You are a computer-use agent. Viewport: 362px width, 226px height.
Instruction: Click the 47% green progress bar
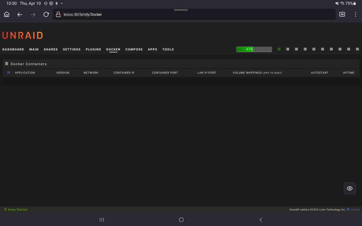pyautogui.click(x=254, y=49)
